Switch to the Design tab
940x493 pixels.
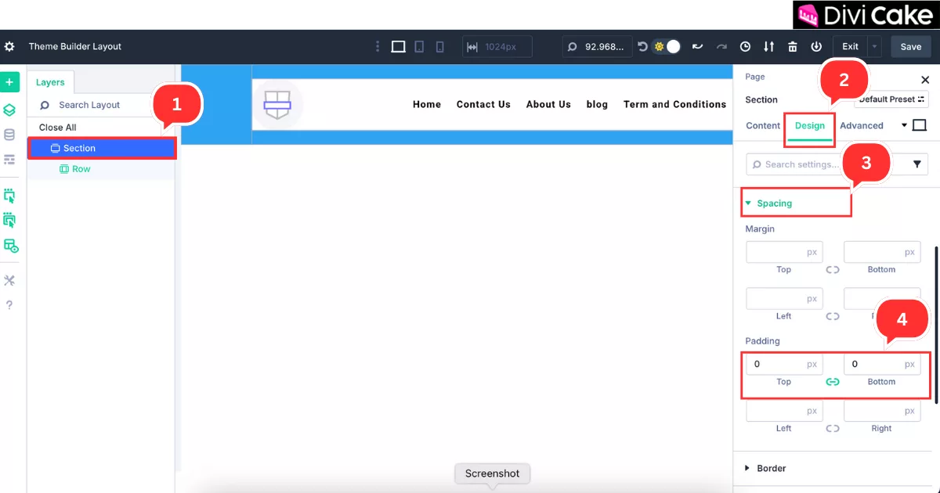click(810, 125)
